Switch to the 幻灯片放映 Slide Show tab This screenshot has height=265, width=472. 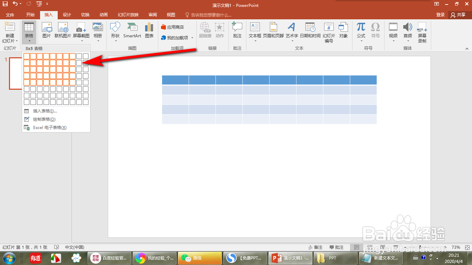pos(128,15)
